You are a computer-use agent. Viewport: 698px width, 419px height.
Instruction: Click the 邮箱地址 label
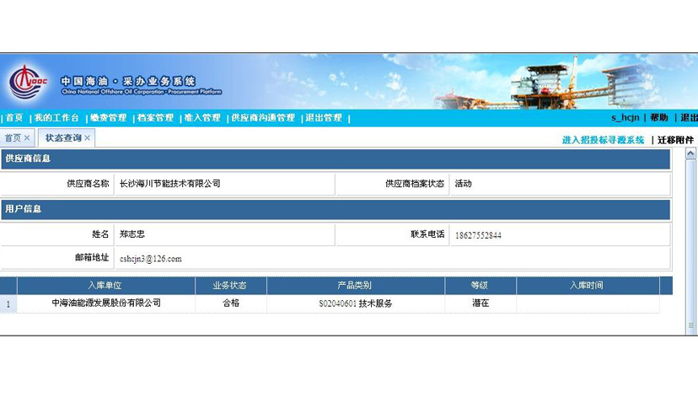[92, 257]
